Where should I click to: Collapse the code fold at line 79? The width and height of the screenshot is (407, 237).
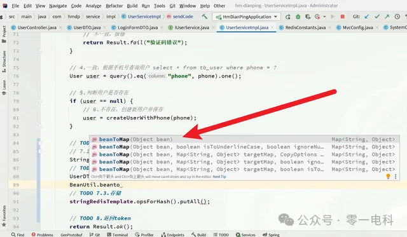(40, 101)
